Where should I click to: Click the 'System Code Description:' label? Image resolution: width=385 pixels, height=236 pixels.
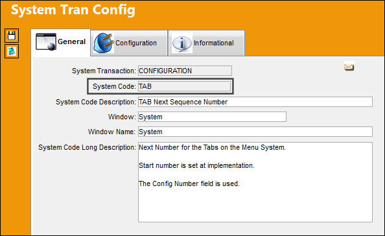click(x=96, y=102)
